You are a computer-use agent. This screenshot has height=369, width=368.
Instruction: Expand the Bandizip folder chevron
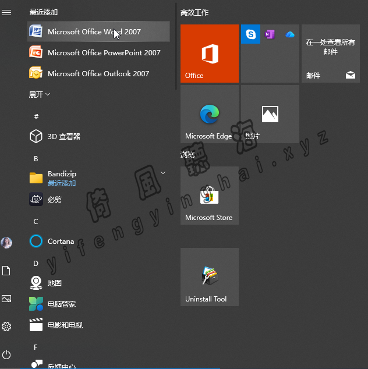[x=163, y=173]
